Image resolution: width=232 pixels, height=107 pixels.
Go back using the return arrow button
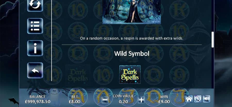click(x=35, y=70)
